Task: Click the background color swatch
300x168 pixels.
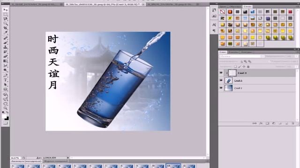Action: (x=7, y=119)
